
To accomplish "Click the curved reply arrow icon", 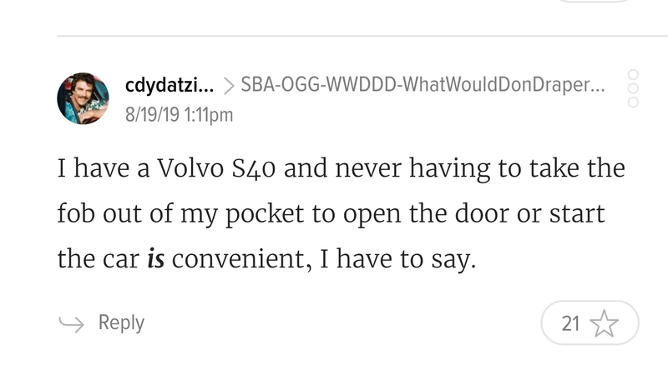I will (71, 323).
